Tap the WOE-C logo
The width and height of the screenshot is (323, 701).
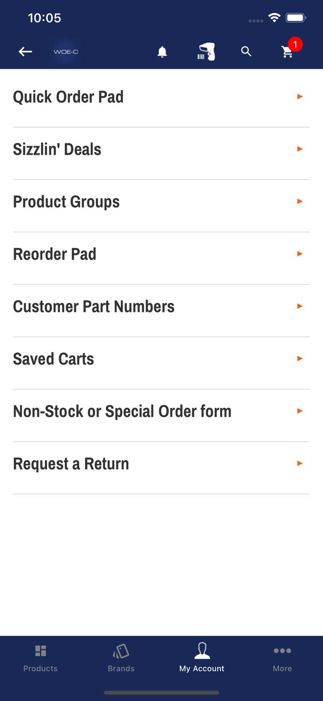(65, 51)
